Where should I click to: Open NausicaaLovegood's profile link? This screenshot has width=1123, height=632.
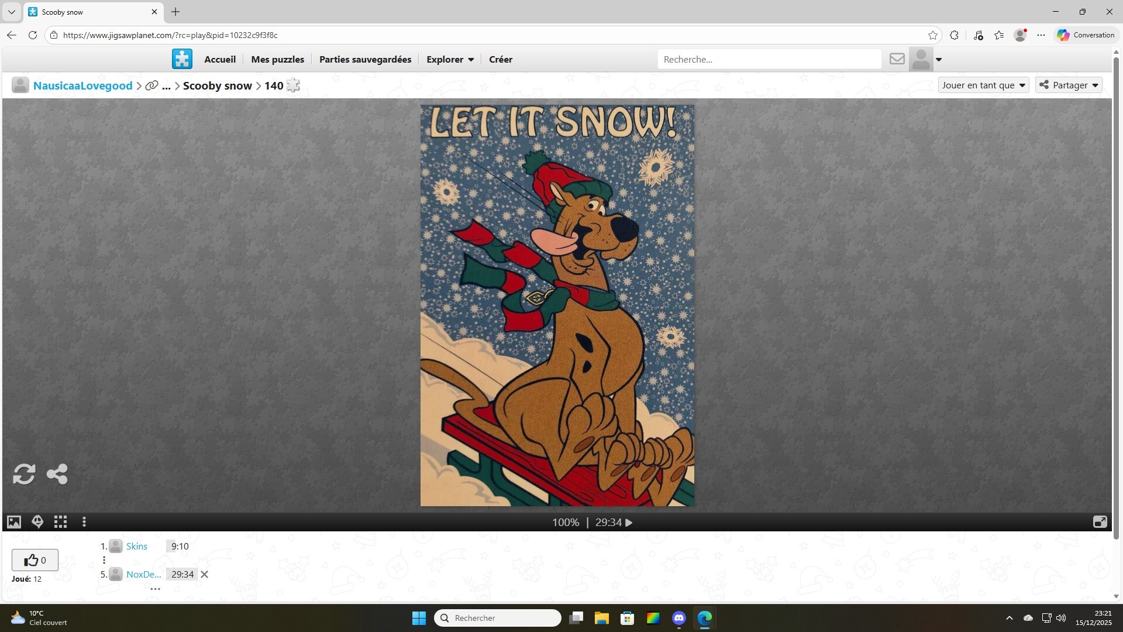(x=82, y=85)
